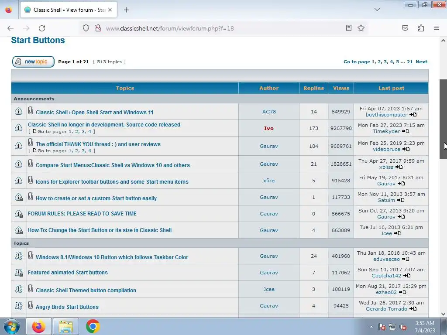Click the insecure connection padlock icon
Viewport: 447px width, 335px height.
98,28
